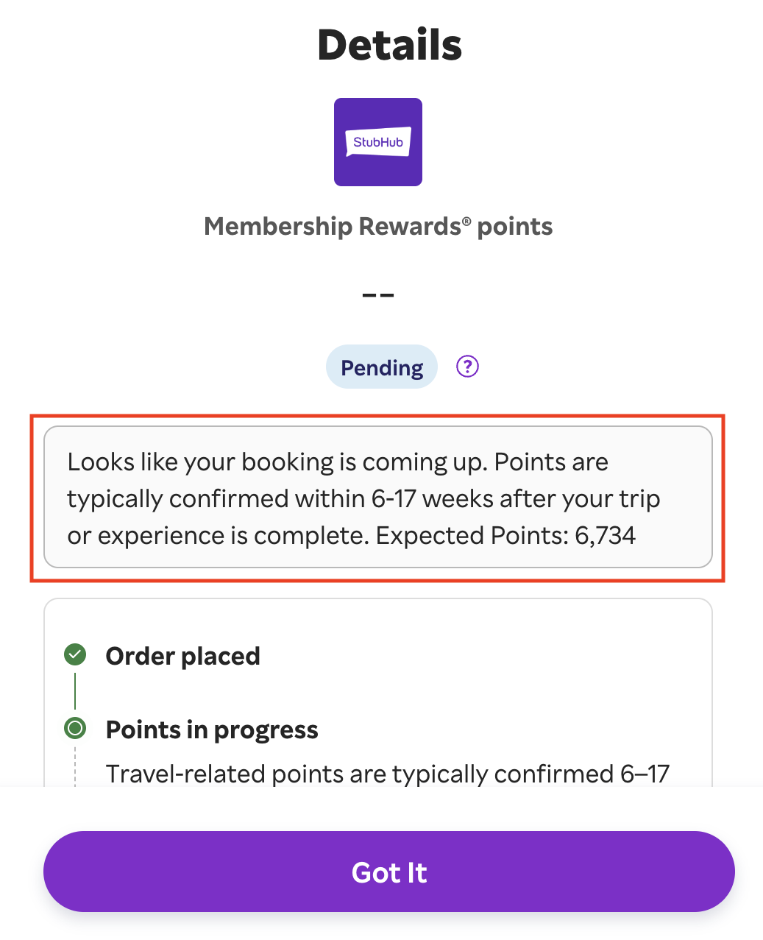Select the Pending status badge
Viewport: 763px width, 940px height.
(382, 367)
